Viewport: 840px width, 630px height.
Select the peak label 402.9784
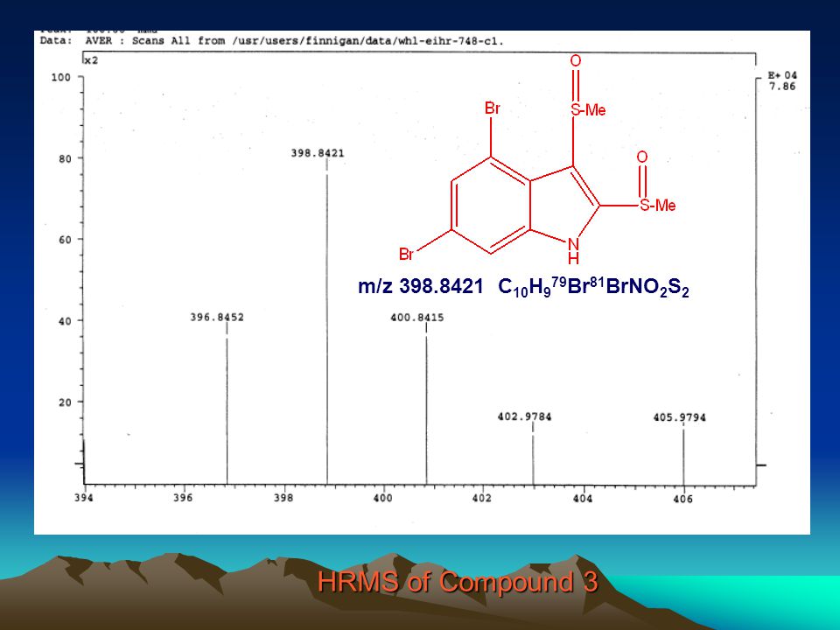pos(524,416)
